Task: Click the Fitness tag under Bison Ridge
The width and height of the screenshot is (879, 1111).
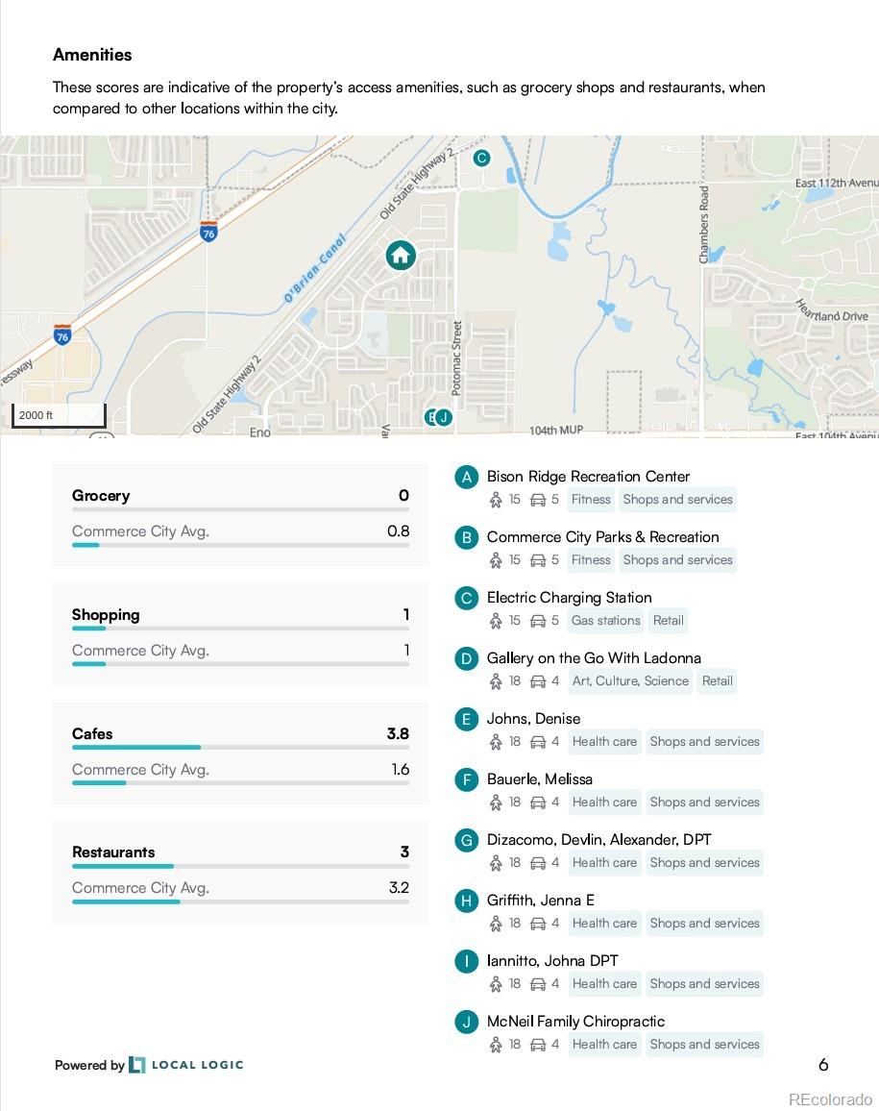Action: tap(591, 500)
